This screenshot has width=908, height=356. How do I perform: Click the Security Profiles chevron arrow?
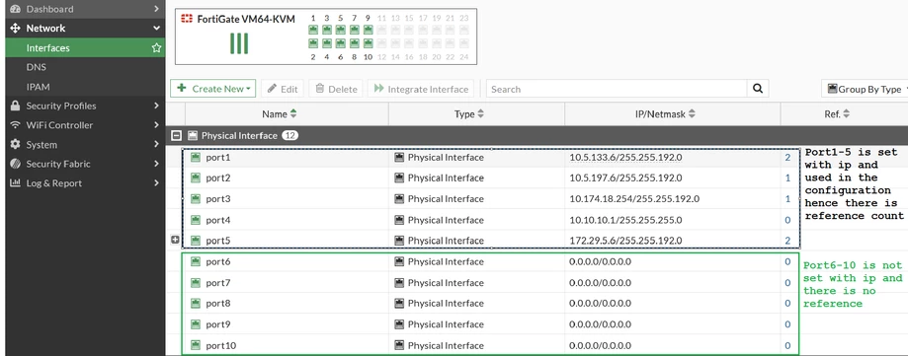156,106
